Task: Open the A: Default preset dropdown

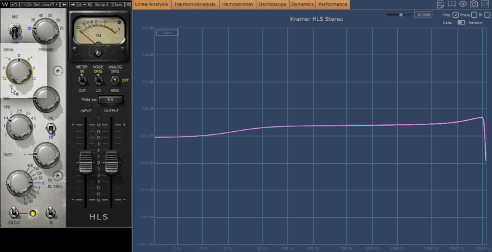Action: (x=44, y=4)
